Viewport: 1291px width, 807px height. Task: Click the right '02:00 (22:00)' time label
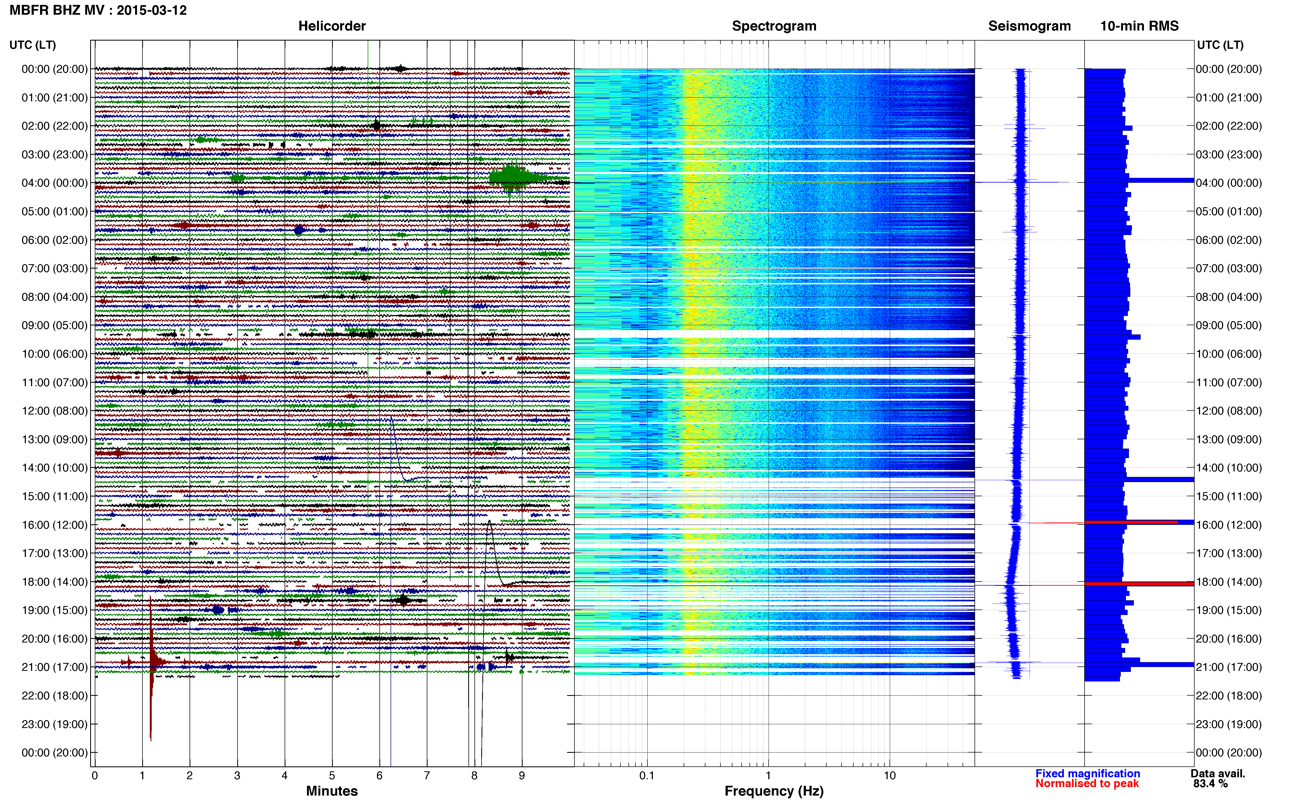point(1229,126)
